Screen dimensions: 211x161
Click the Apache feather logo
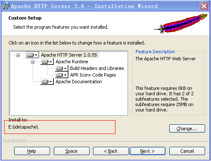click(181, 23)
